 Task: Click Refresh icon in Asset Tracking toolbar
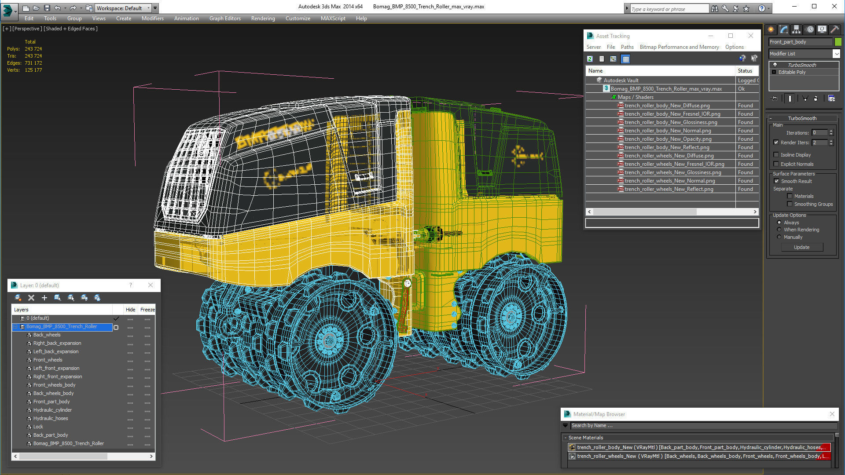pyautogui.click(x=590, y=59)
